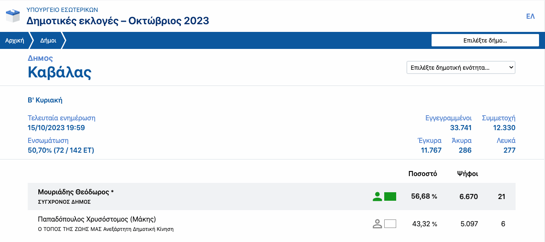
Task: Click the ballot box logo icon
Action: 13,16
